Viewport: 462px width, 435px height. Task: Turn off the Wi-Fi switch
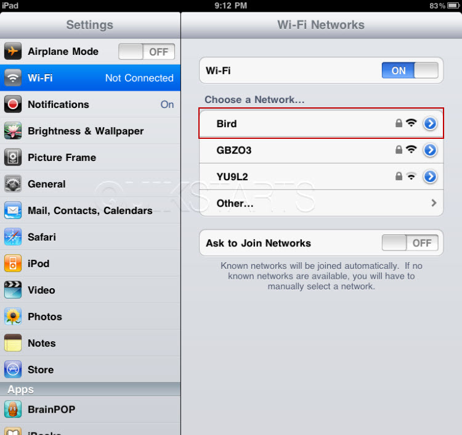[x=410, y=70]
